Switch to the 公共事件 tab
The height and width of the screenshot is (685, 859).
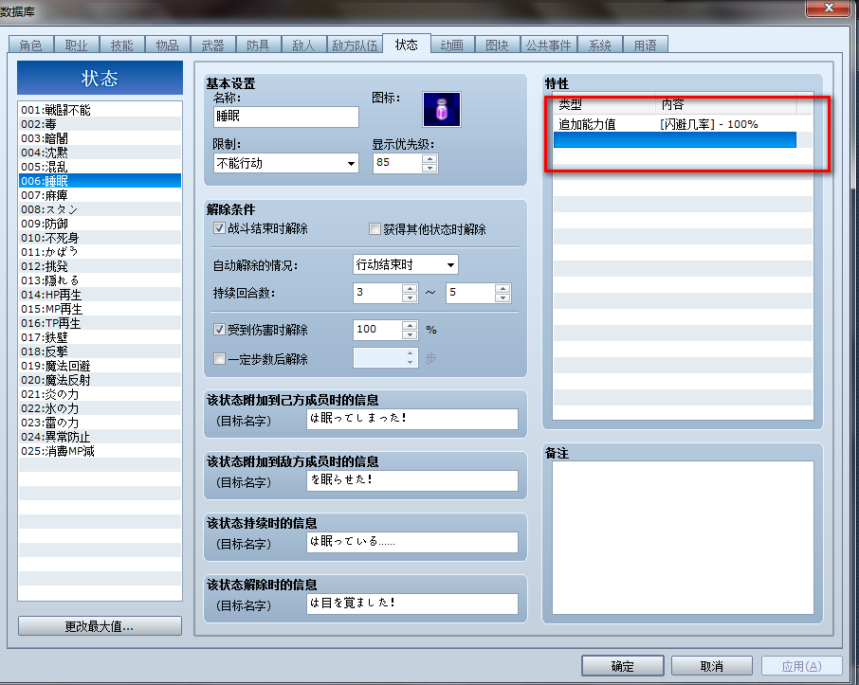(548, 45)
